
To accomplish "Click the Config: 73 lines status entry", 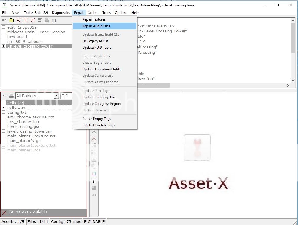I will coord(66,221).
